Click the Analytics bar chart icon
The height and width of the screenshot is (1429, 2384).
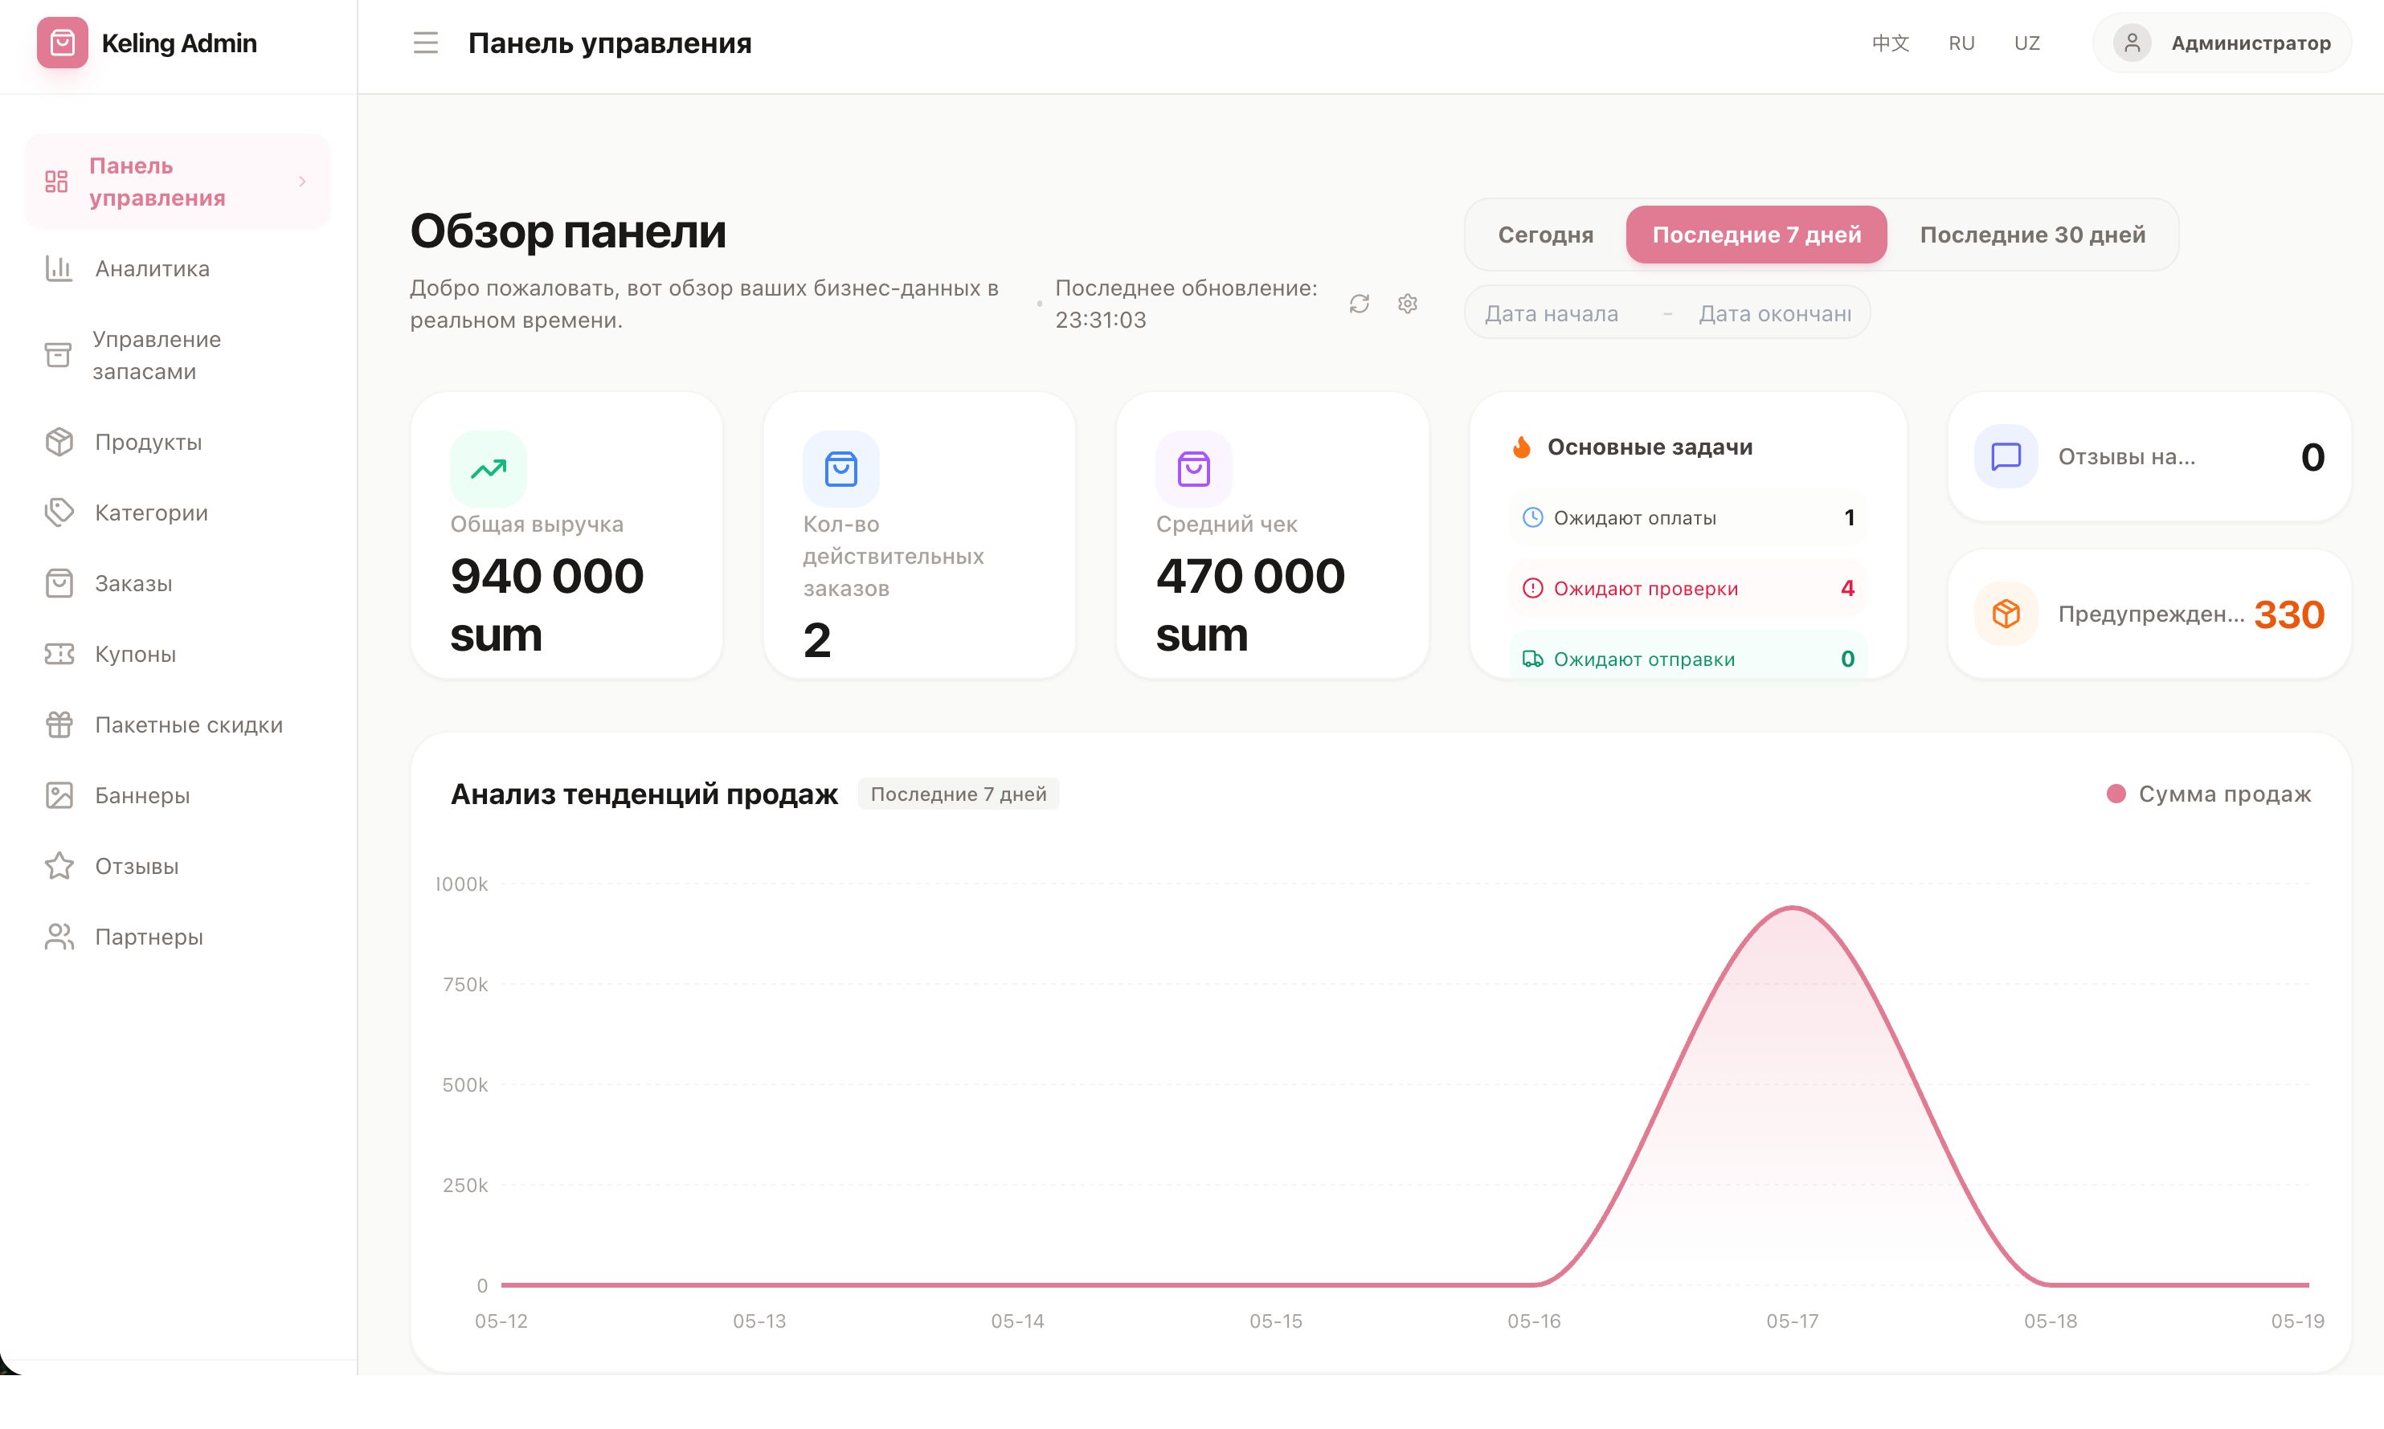[x=59, y=268]
